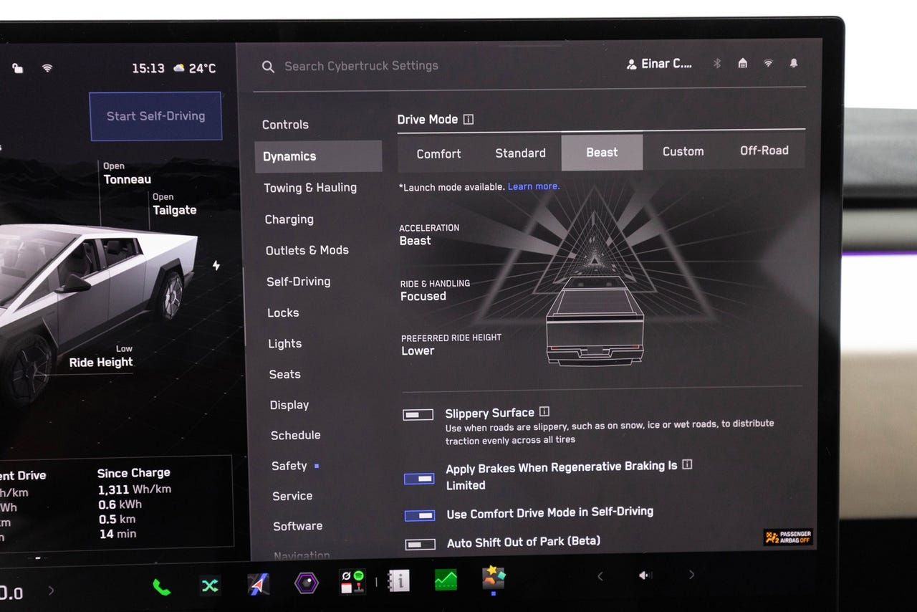This screenshot has height=612, width=917.
Task: Enable Auto Shift Out of Park (Beta)
Action: [x=421, y=545]
